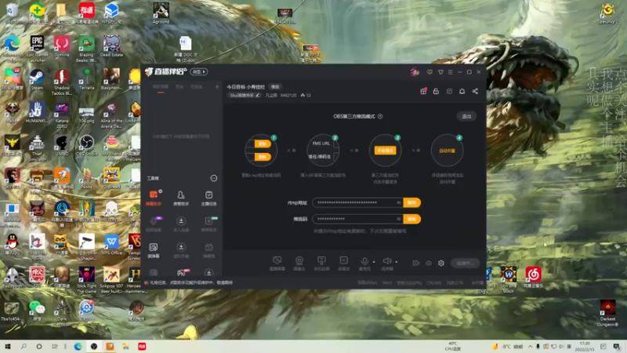Open settings gear in bottom bar
Screen dimensions: 627x353
click(441, 263)
